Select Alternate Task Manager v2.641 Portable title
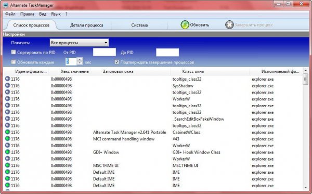Viewport: 312px width, 194px height. pyautogui.click(x=129, y=132)
